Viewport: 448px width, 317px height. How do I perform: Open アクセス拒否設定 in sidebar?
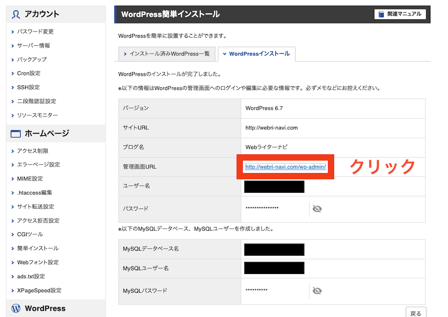point(38,221)
